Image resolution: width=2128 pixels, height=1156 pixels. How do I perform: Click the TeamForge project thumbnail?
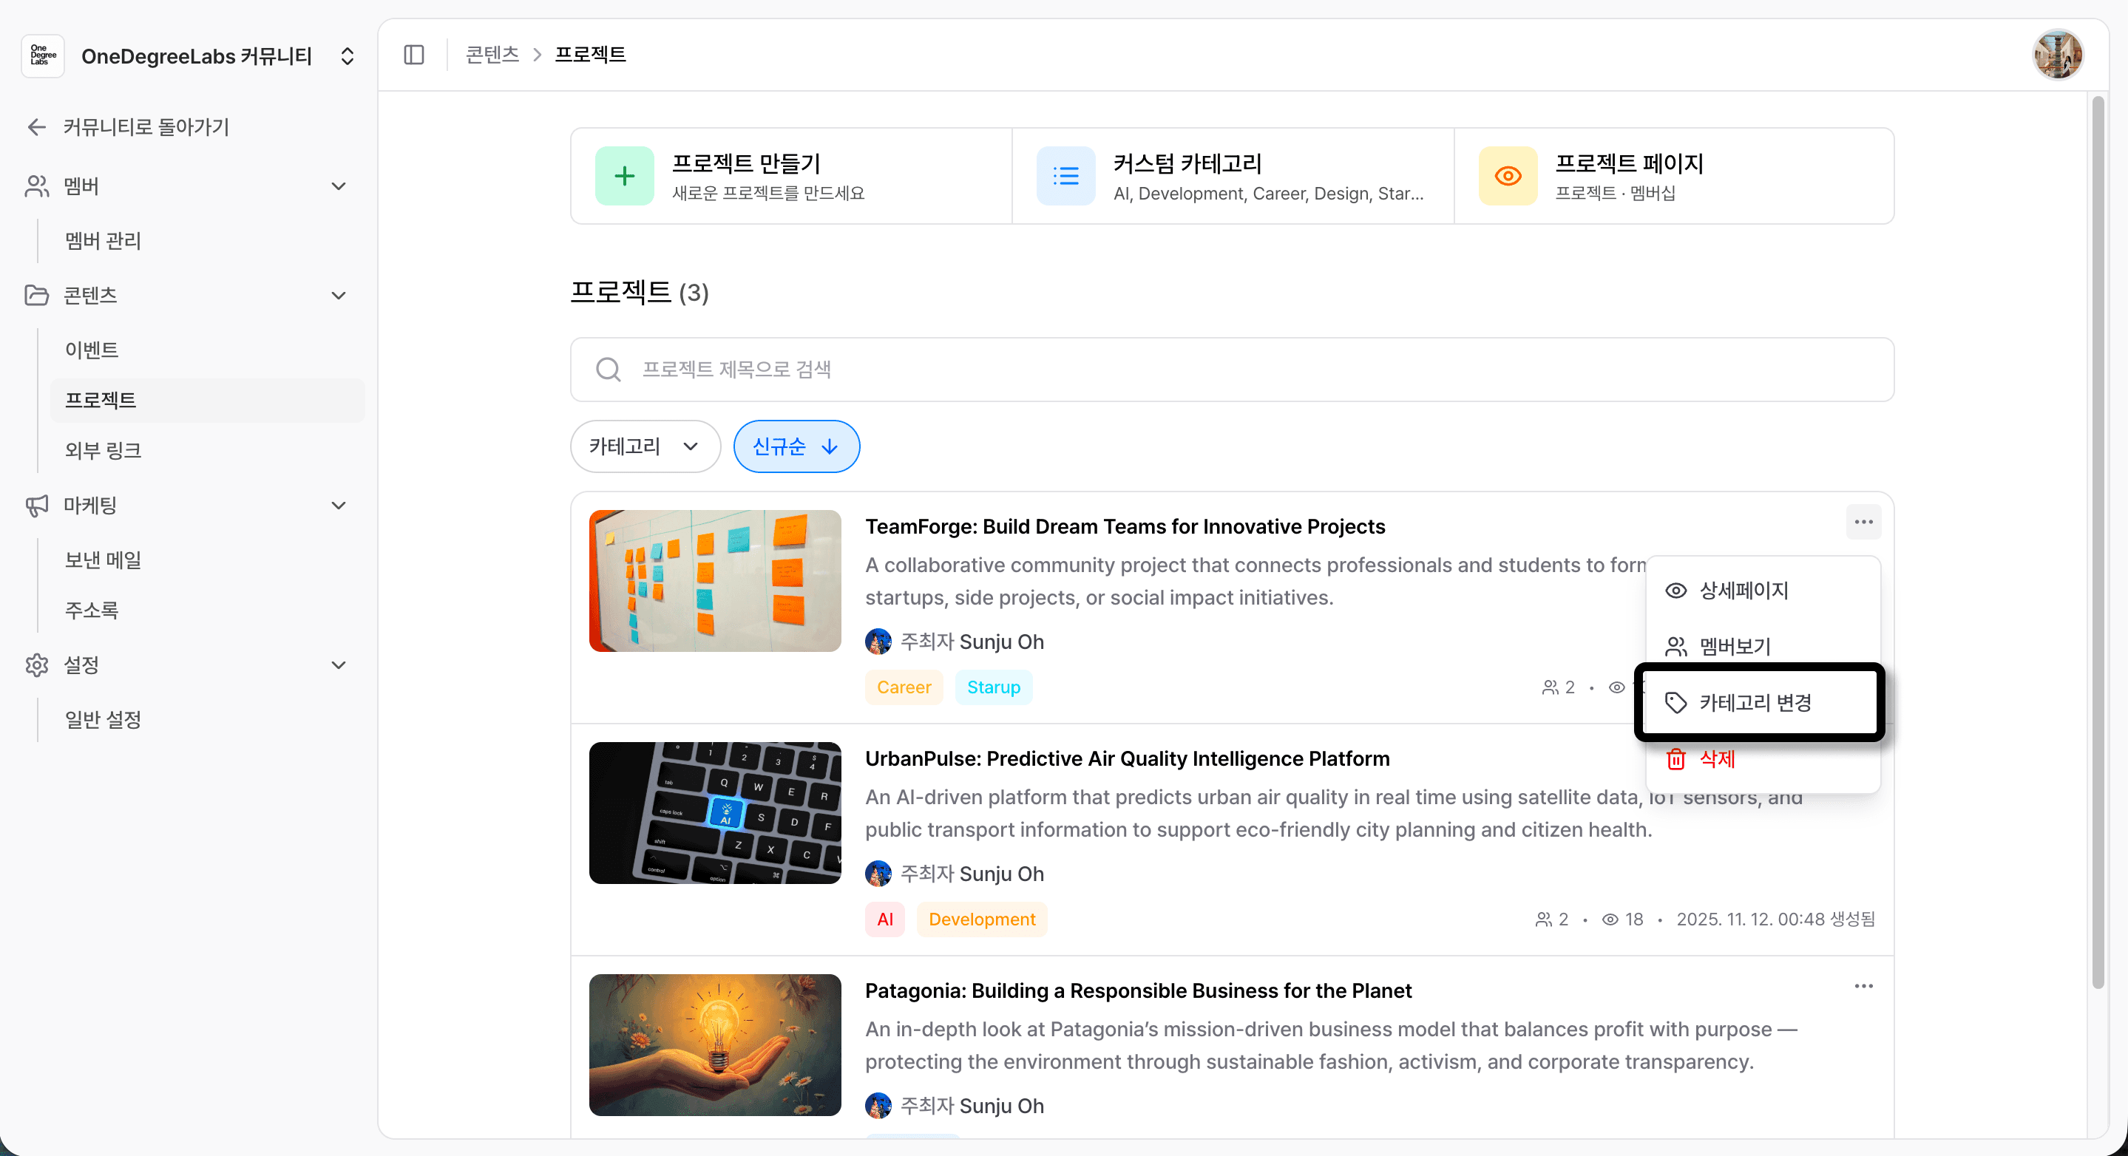(x=714, y=580)
